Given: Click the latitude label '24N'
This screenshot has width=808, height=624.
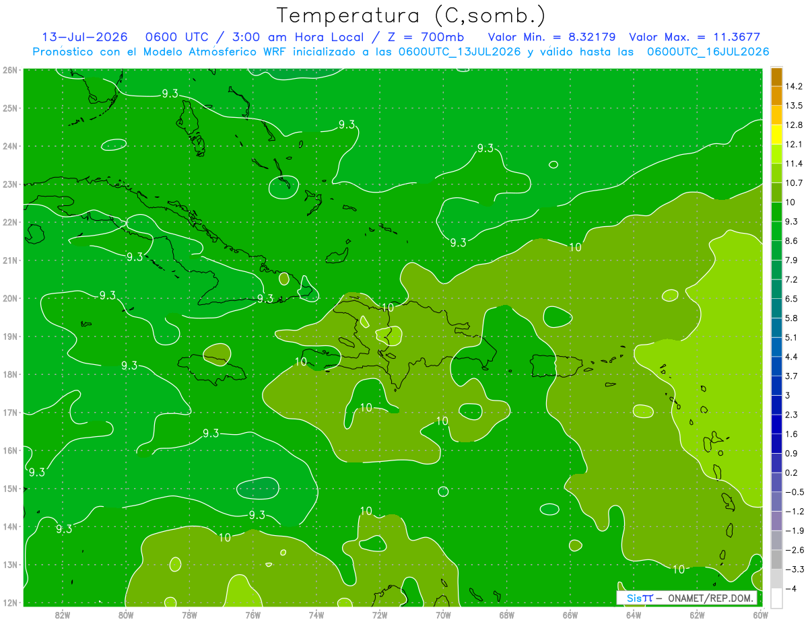Looking at the screenshot, I should click(10, 146).
